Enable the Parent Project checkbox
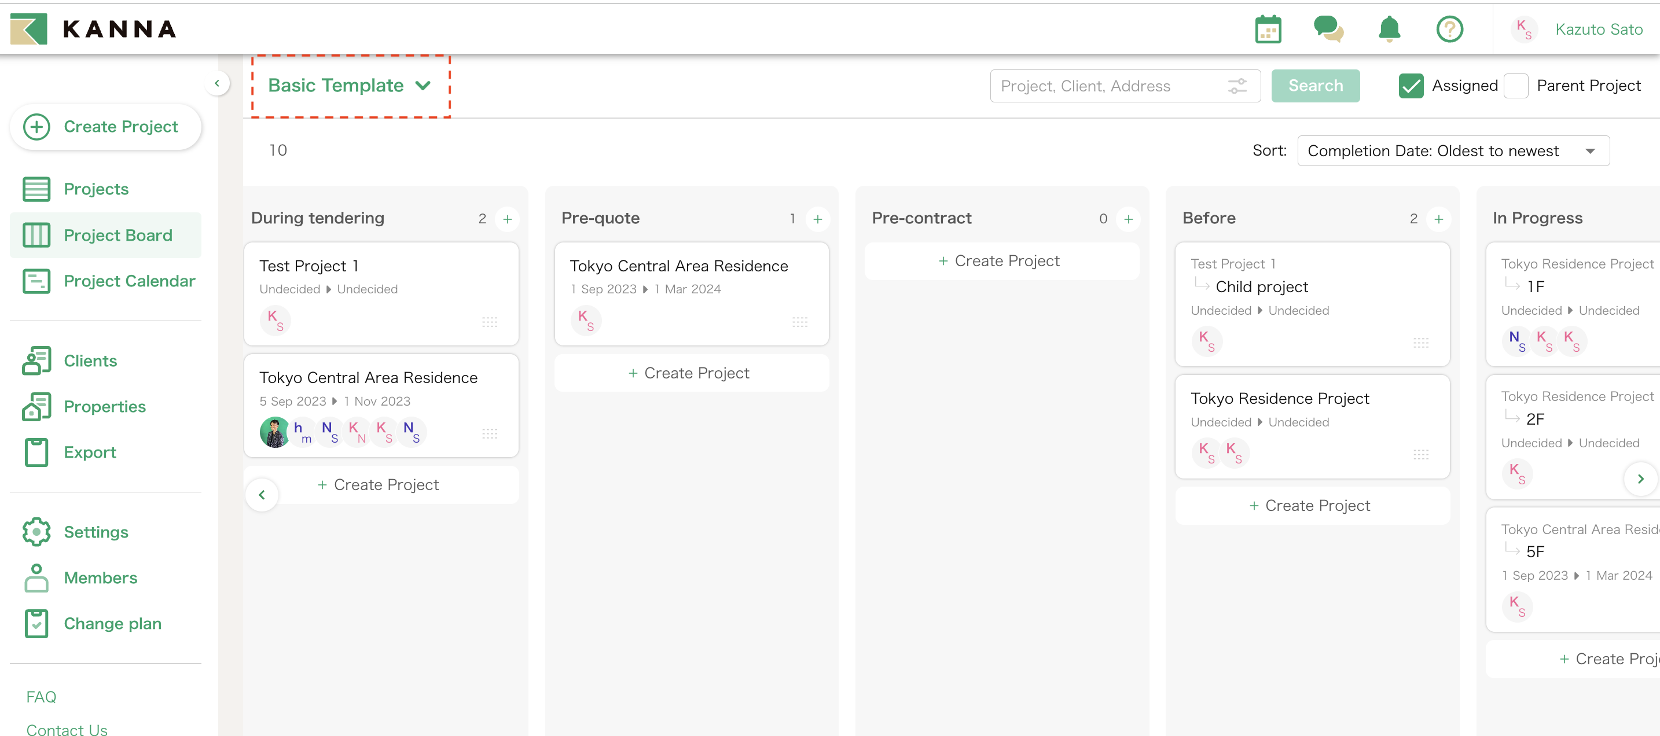 pos(1516,86)
